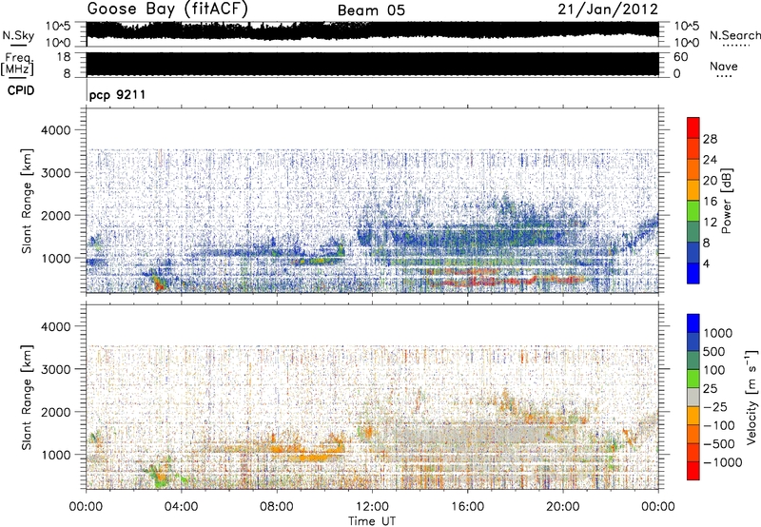Click the '08:00' time tick label
This screenshot has width=761, height=527.
tap(277, 506)
